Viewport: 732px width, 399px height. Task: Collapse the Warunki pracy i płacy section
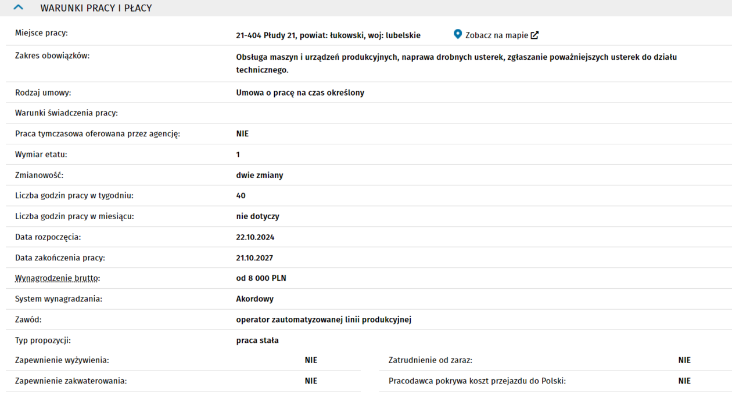(18, 8)
